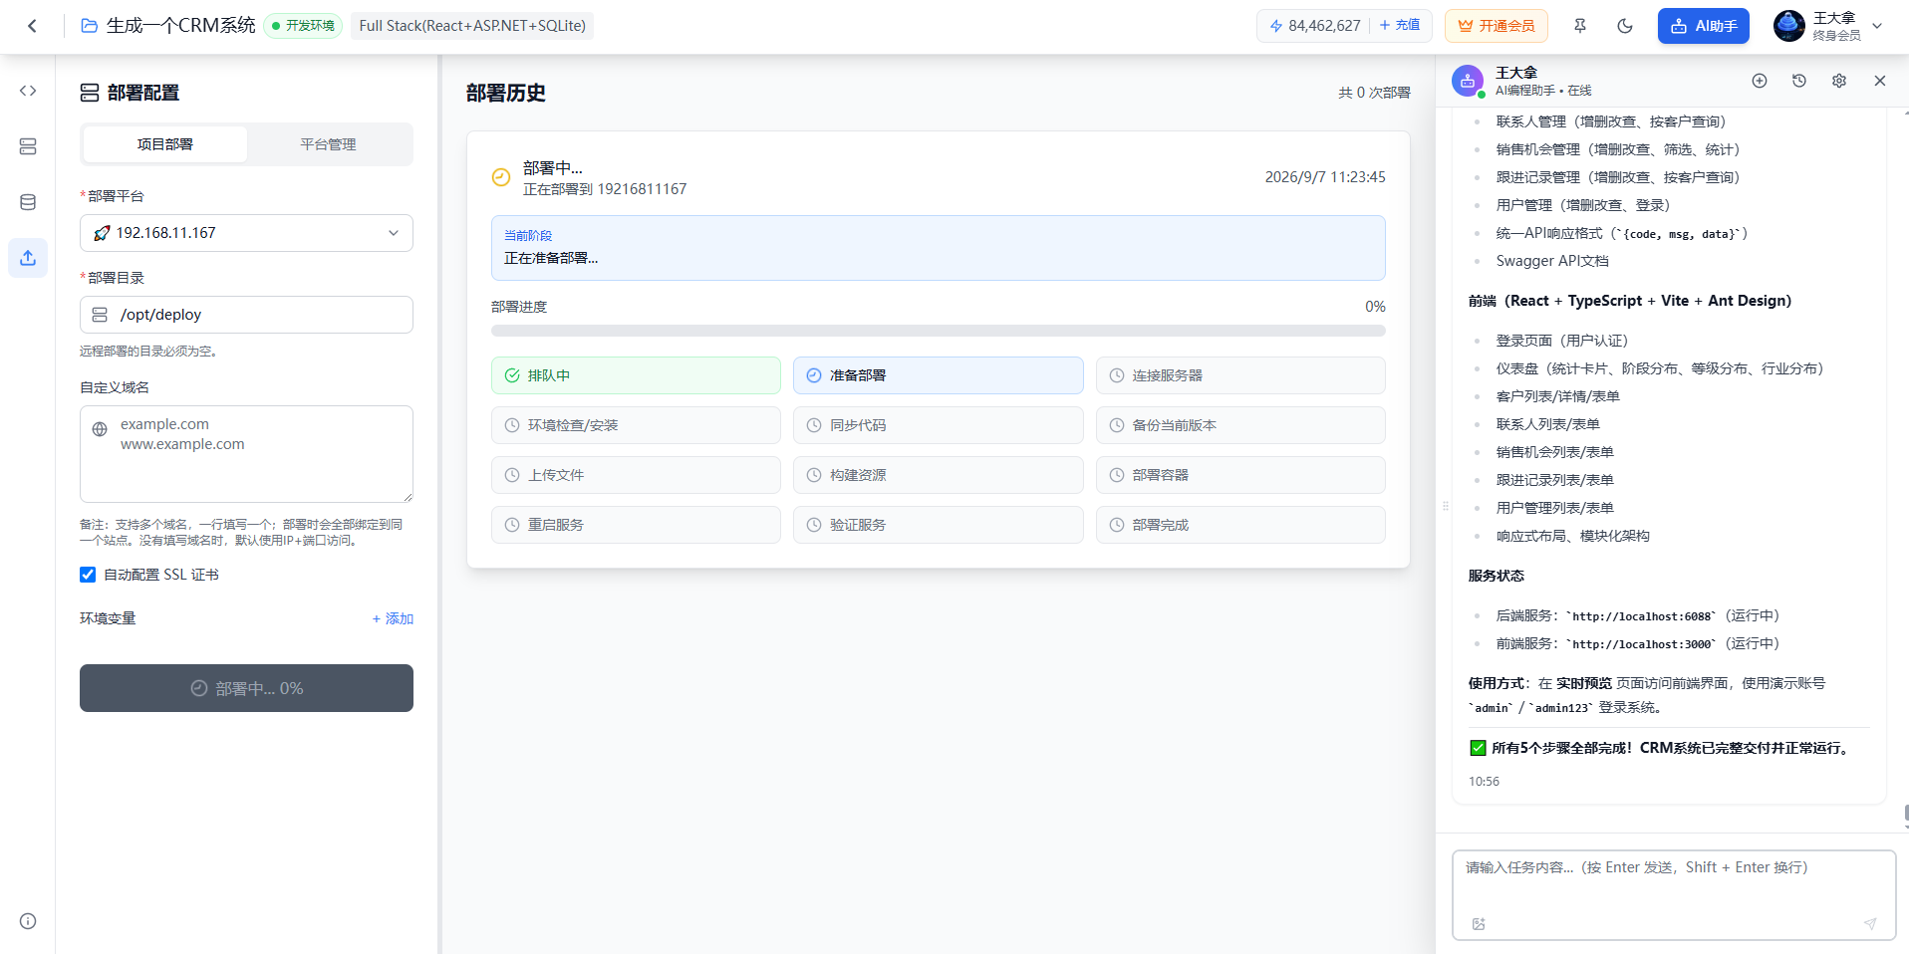Add an environment variable via 添加
The height and width of the screenshot is (954, 1909).
pos(393,618)
